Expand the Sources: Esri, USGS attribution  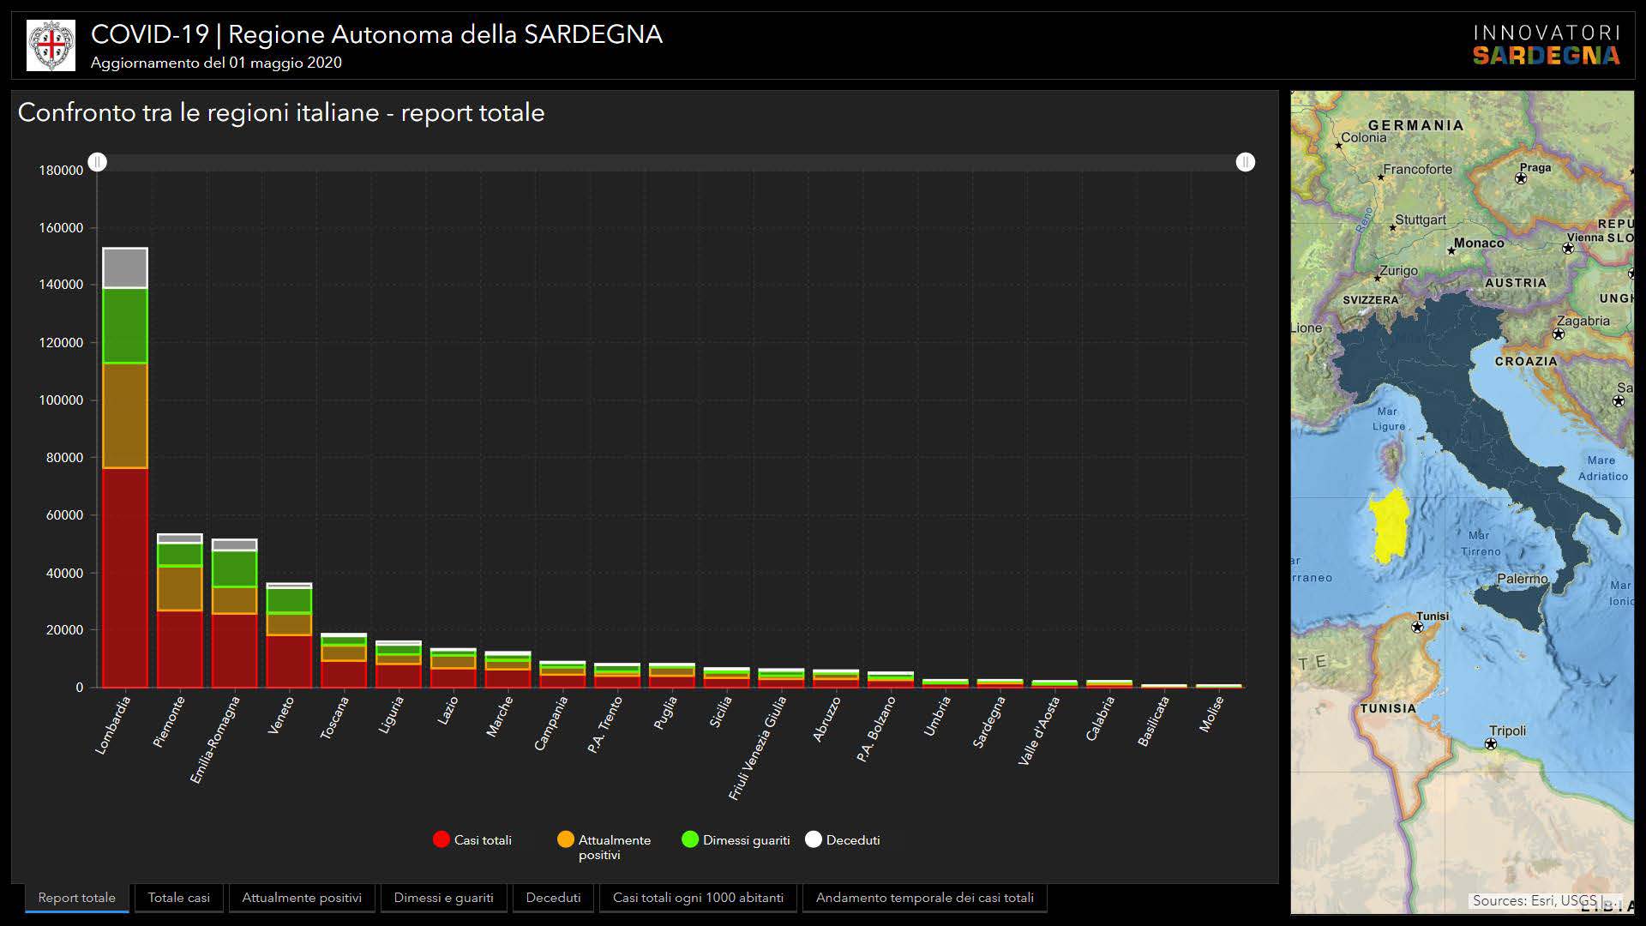pyautogui.click(x=1534, y=900)
